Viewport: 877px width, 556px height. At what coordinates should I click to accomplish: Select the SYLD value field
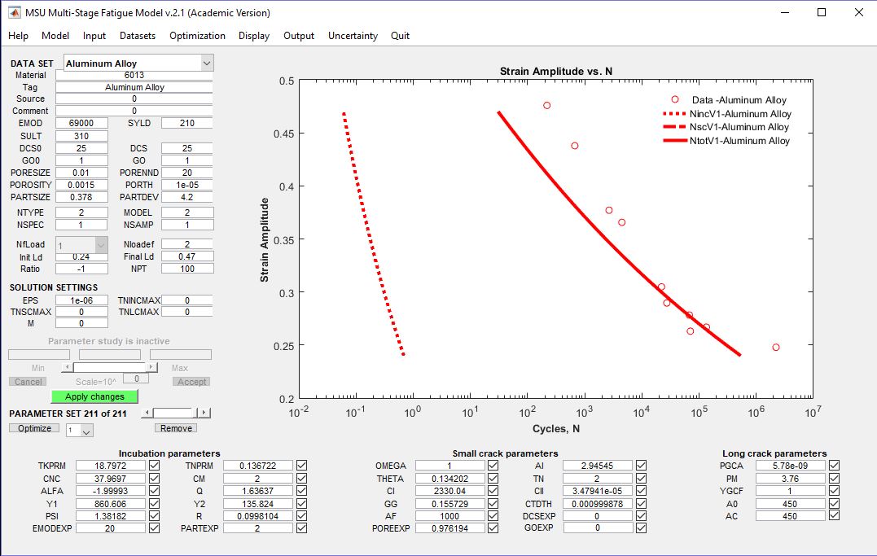click(186, 123)
